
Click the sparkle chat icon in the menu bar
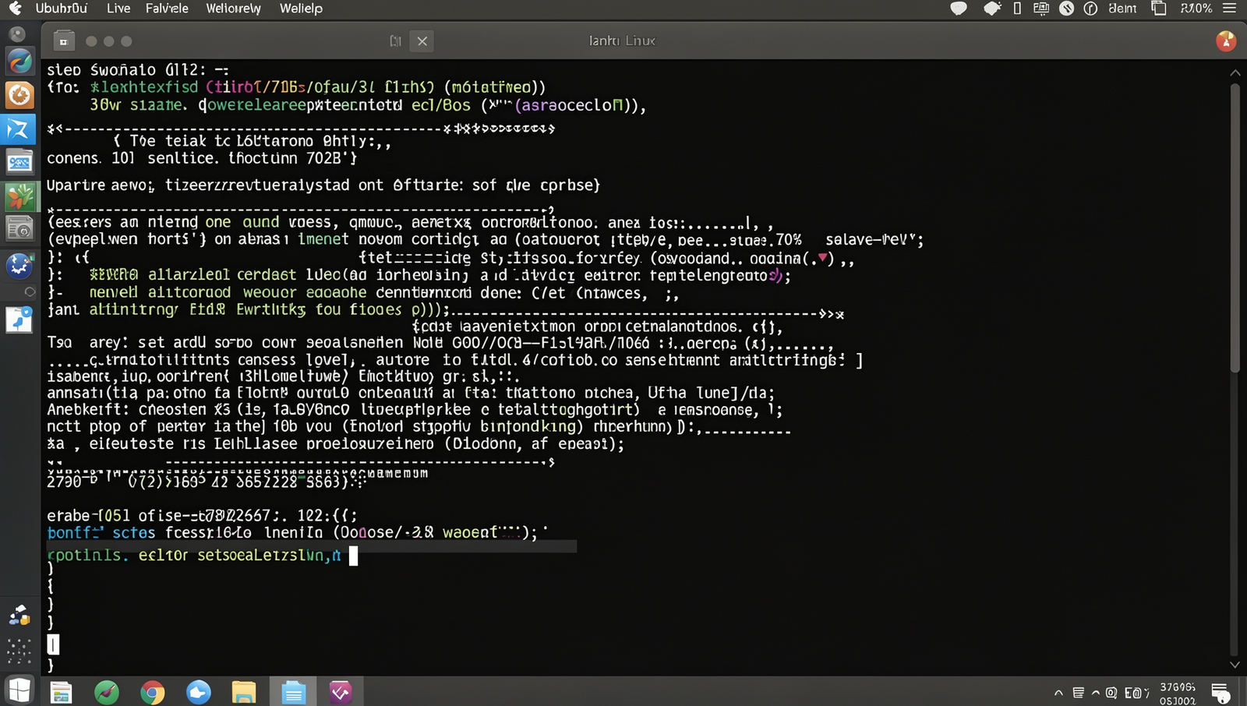click(992, 9)
